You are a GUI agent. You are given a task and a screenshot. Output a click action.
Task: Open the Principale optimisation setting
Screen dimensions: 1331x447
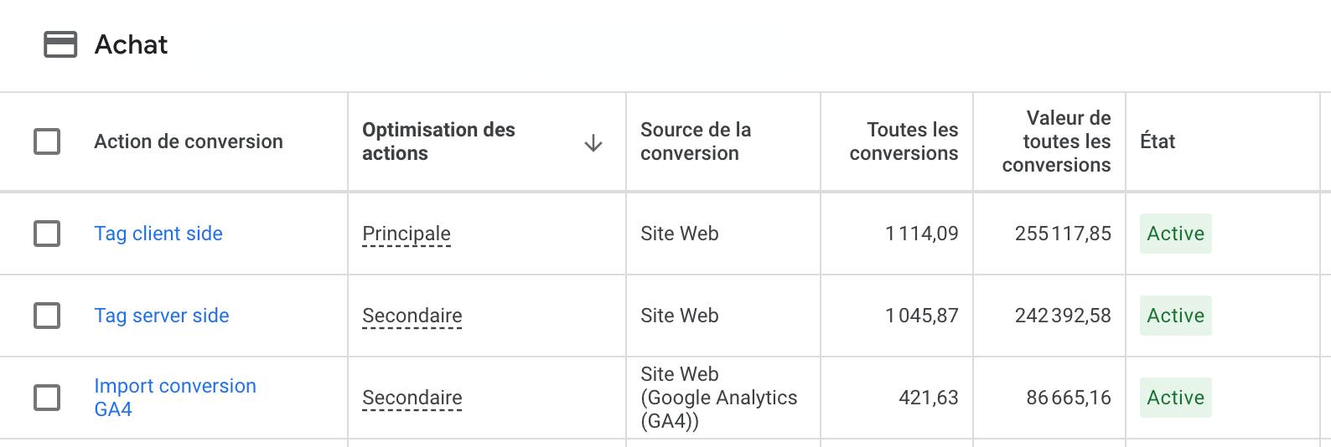[407, 234]
